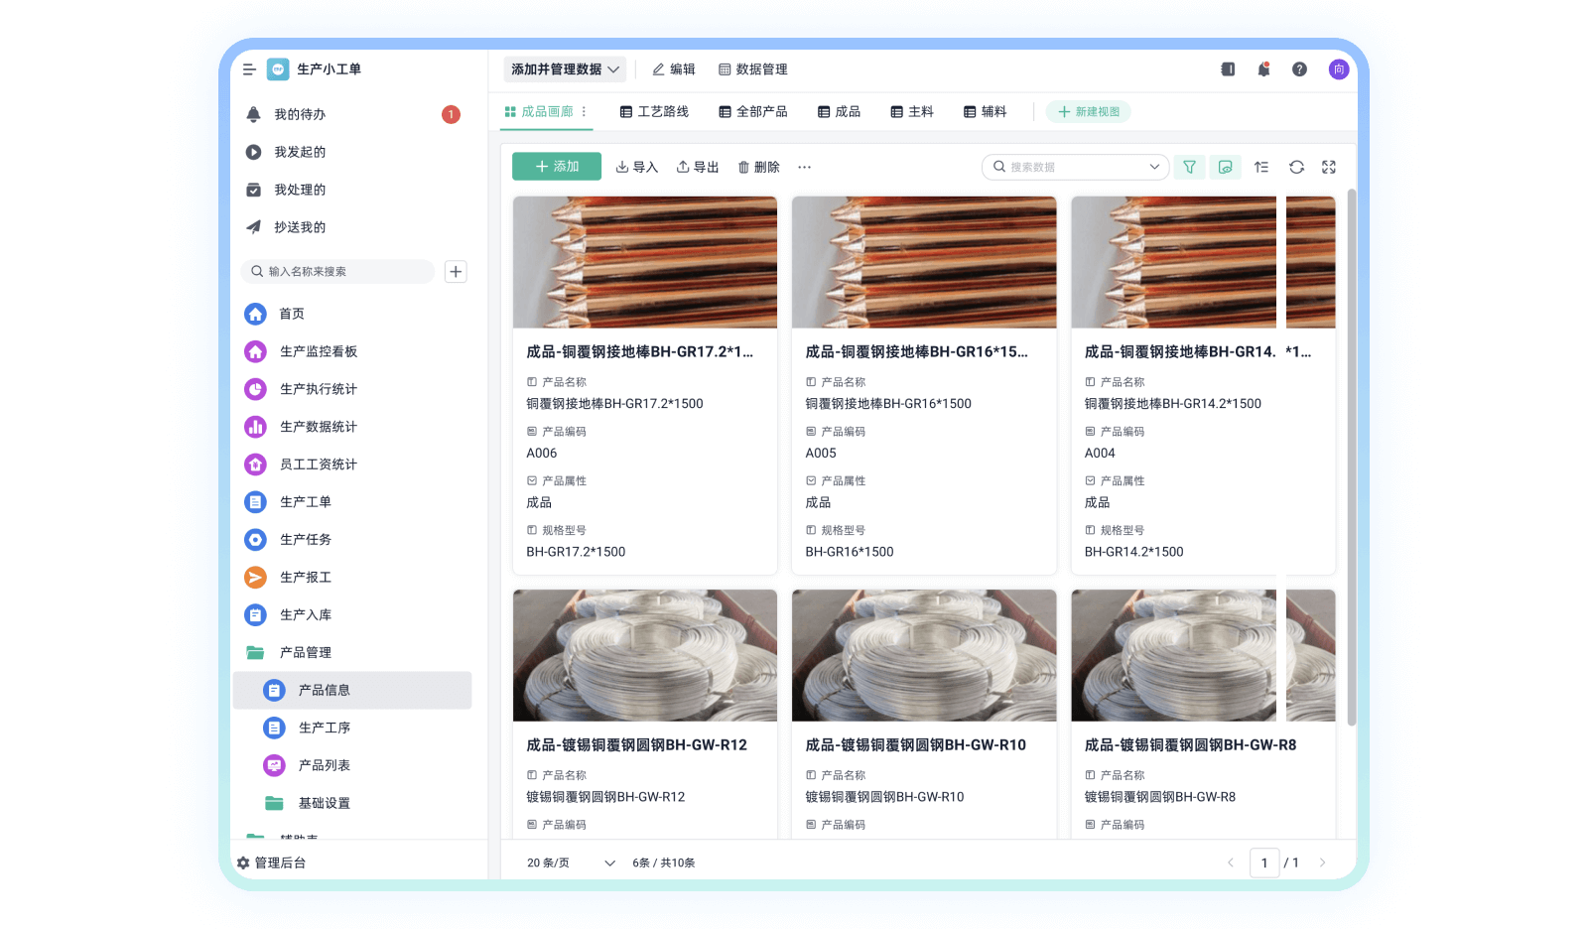Open help using question mark icon

(x=1299, y=68)
